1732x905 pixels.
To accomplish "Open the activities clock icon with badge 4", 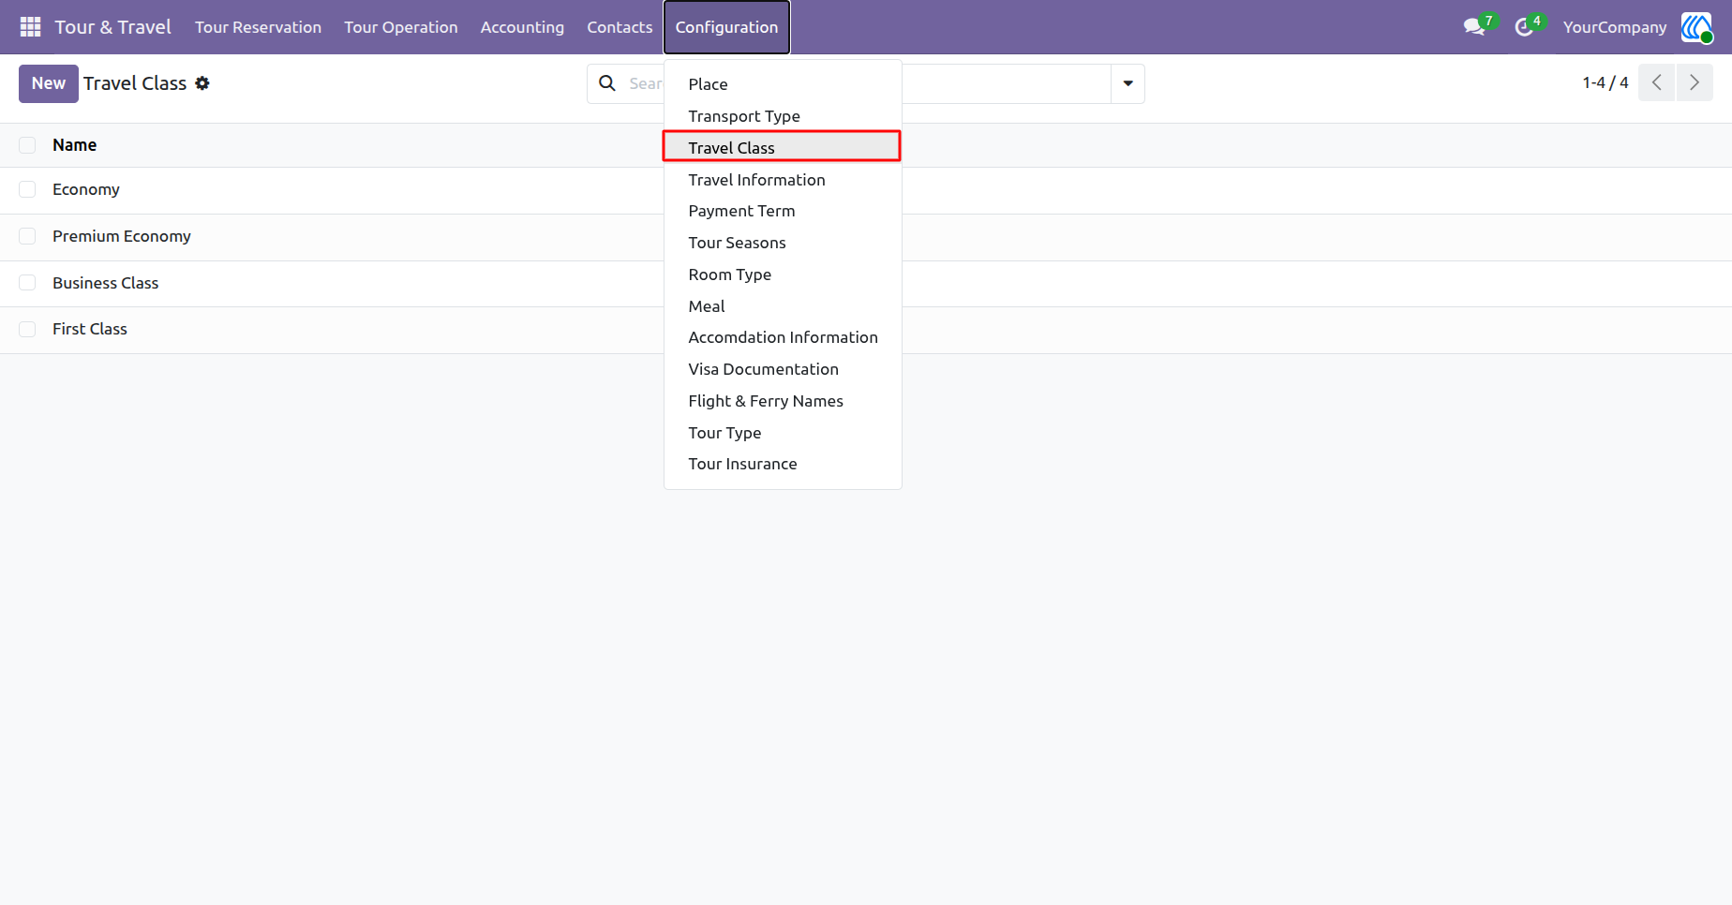I will pos(1525,27).
